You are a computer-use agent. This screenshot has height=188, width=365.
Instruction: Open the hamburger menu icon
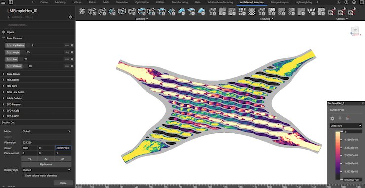click(x=4, y=2)
